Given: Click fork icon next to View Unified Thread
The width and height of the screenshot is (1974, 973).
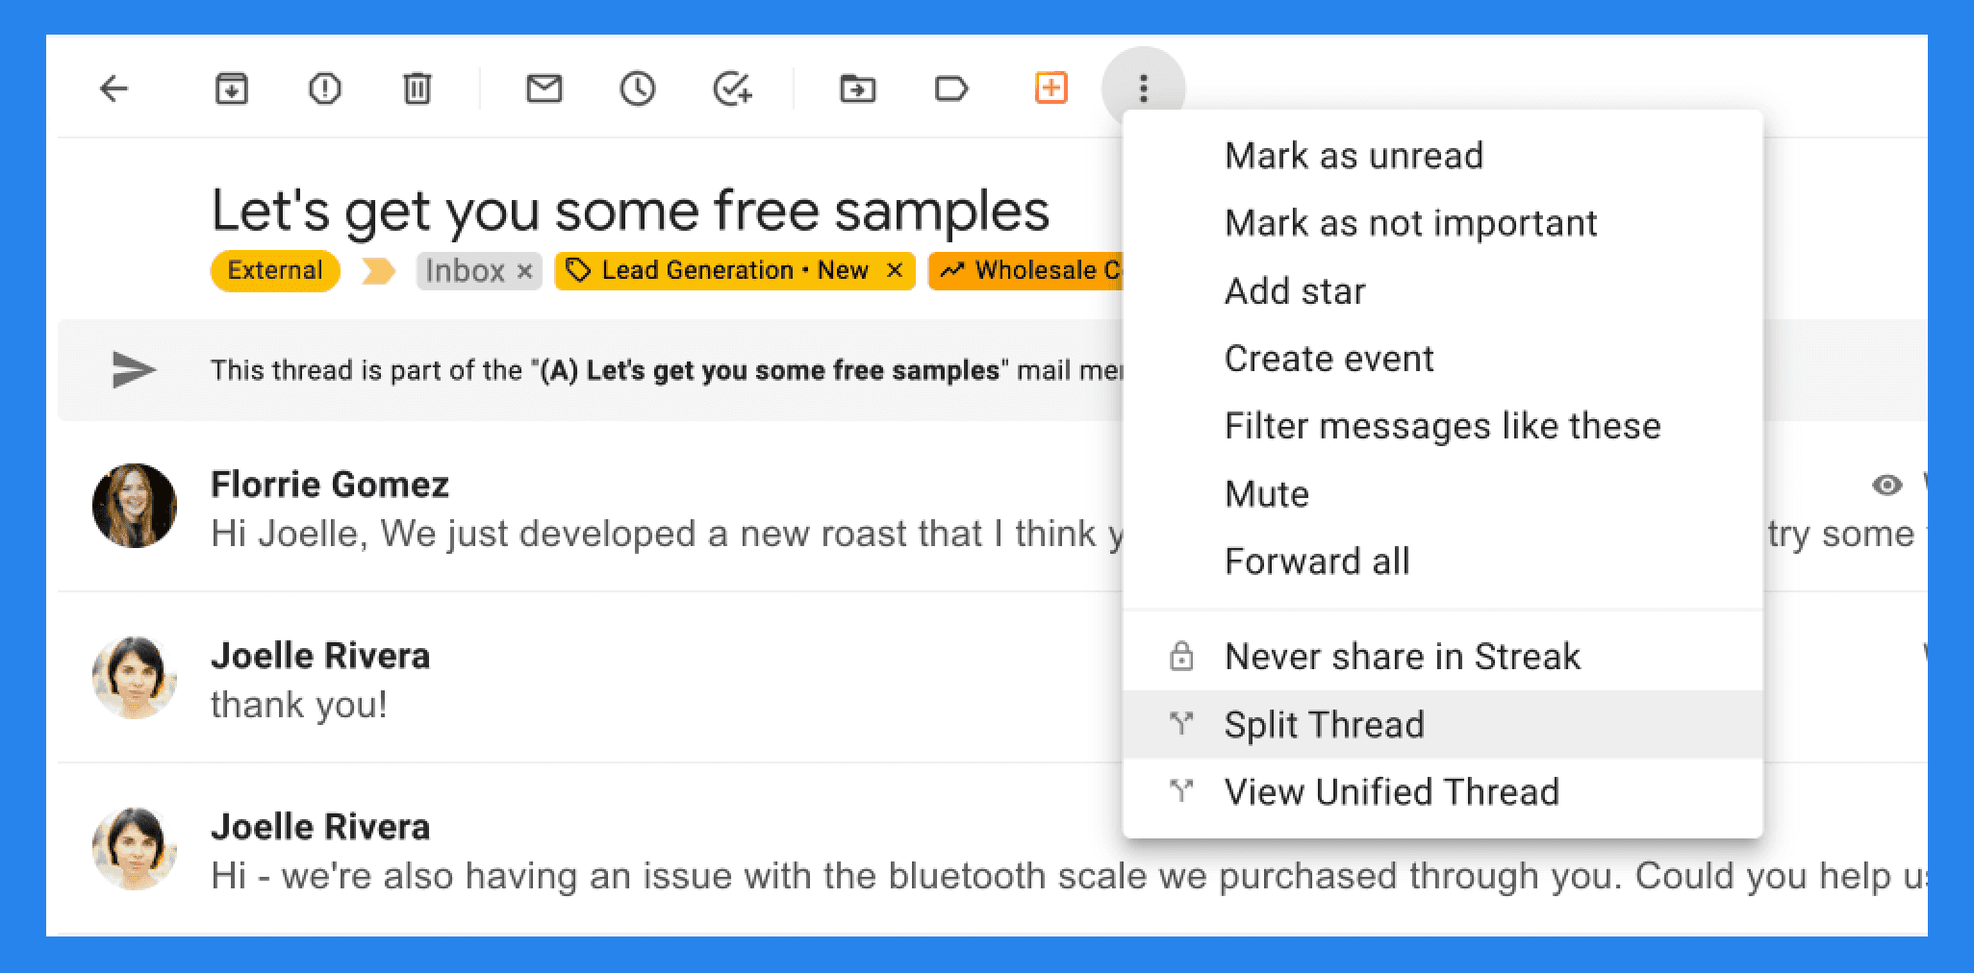Looking at the screenshot, I should point(1180,790).
